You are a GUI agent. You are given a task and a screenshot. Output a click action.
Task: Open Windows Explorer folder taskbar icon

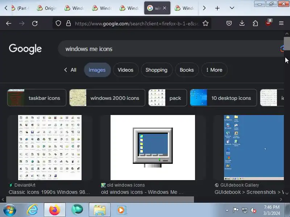99,210
